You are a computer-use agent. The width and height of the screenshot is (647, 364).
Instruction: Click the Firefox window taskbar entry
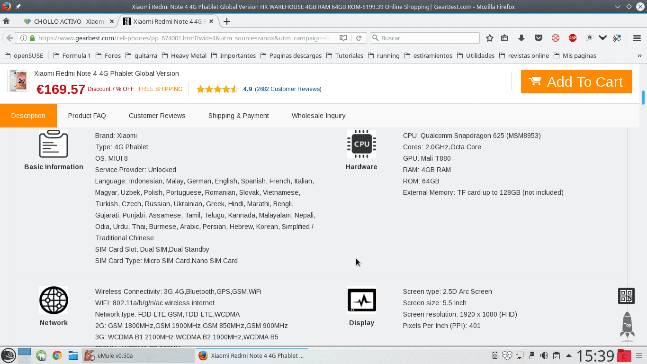(x=252, y=355)
